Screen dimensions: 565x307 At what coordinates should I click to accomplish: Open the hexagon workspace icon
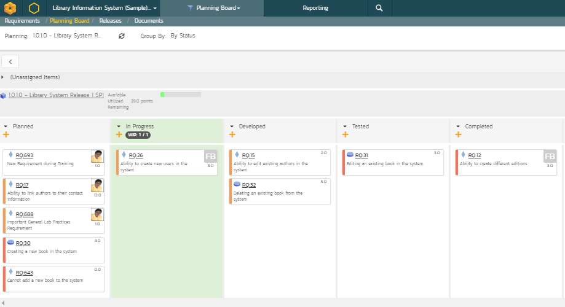point(34,8)
